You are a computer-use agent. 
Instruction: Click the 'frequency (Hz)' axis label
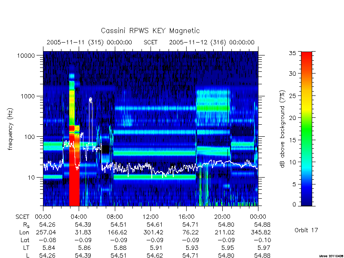click(x=10, y=129)
